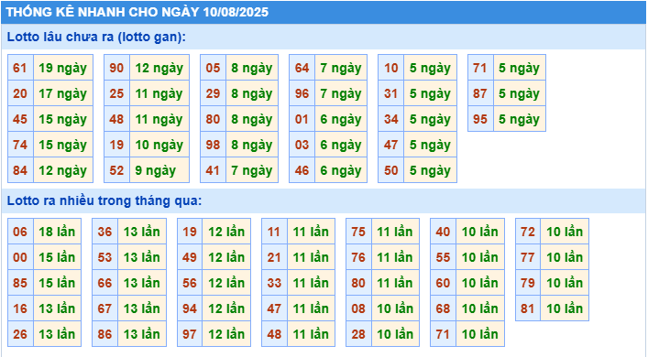Select the '10 lần' cell beside number 28
This screenshot has width=648, height=357.
click(396, 334)
